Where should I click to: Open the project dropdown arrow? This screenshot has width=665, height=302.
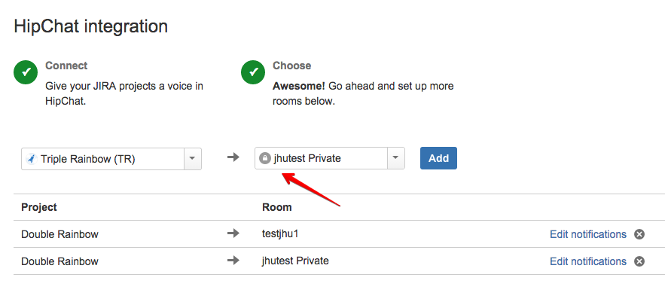click(x=193, y=159)
